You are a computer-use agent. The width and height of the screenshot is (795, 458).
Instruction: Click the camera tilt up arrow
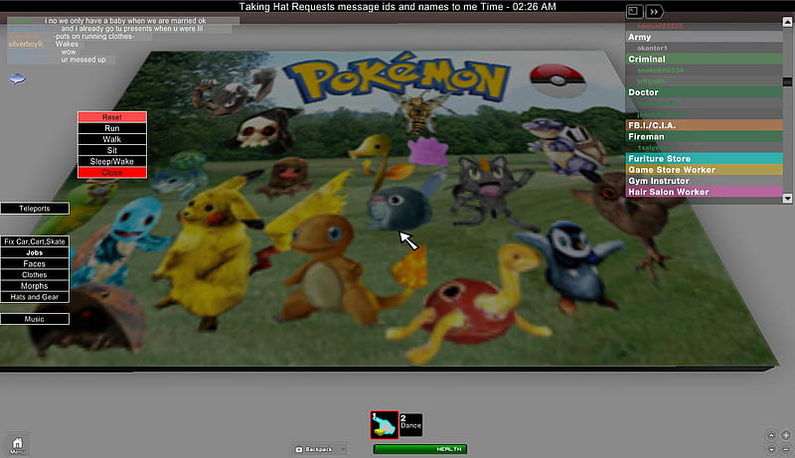tap(771, 435)
